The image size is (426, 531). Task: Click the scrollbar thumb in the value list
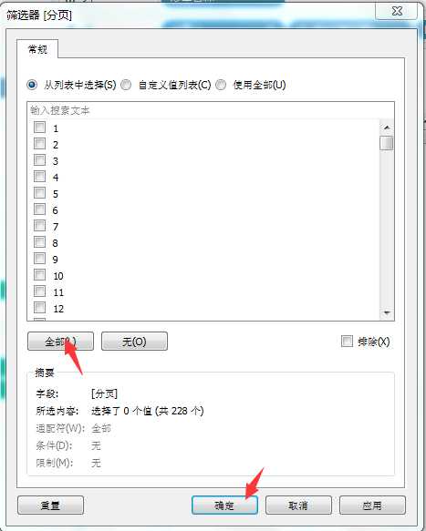click(387, 143)
